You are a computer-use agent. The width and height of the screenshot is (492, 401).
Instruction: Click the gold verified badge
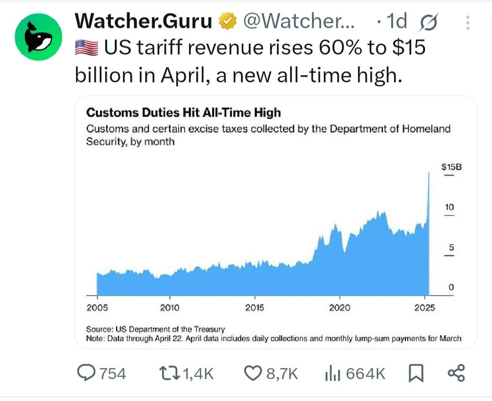(x=227, y=21)
